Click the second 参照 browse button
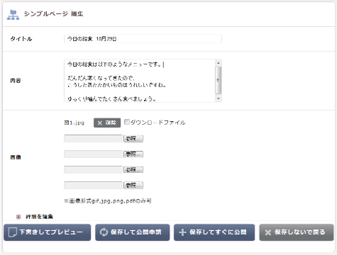Image resolution: width=337 pixels, height=255 pixels. coord(133,154)
